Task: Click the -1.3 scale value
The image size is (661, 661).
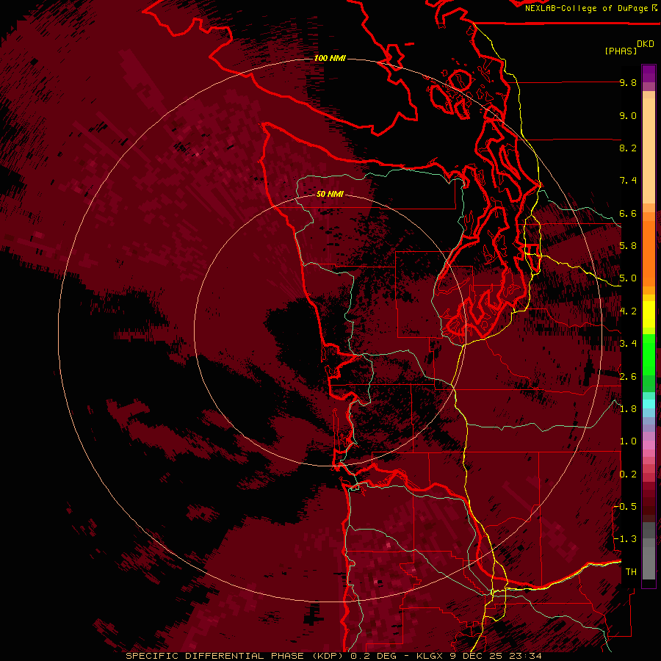Action: click(626, 539)
